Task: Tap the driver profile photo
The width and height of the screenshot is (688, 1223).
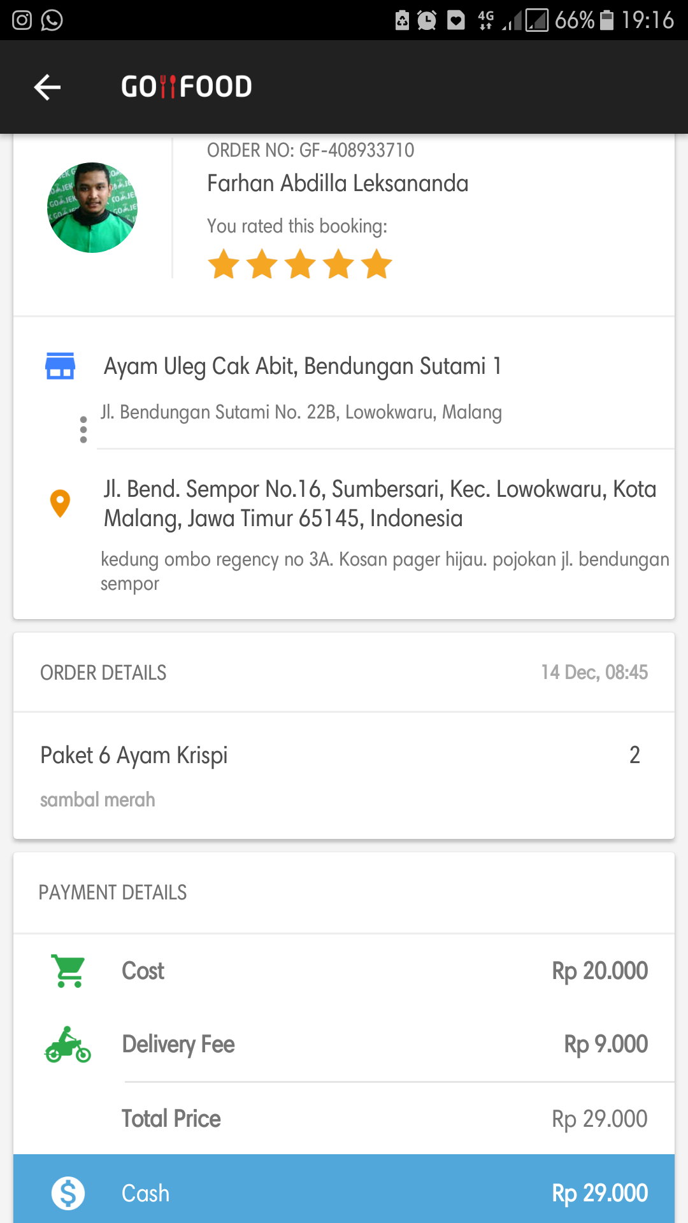Action: [92, 208]
